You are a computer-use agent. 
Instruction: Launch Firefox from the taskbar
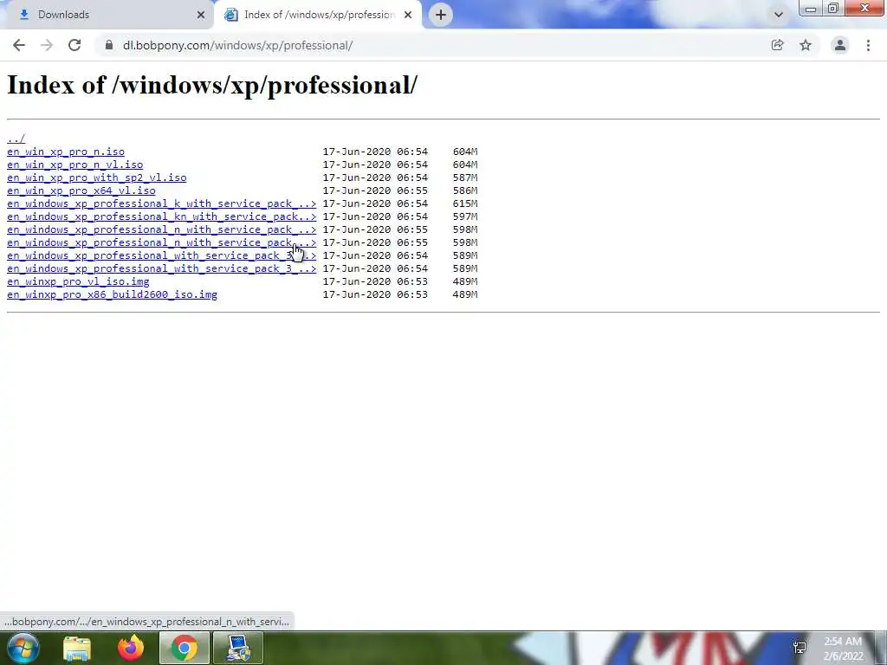(131, 648)
